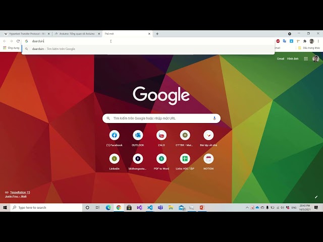This screenshot has height=242, width=323.
Task: Open the Windows Start menu
Action: (5, 208)
